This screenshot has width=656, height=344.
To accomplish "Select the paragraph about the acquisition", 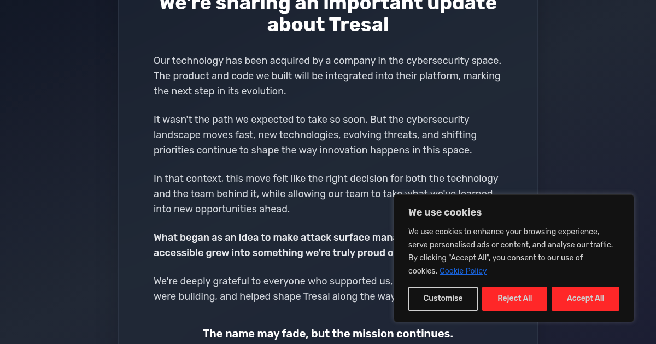I will pos(327,76).
